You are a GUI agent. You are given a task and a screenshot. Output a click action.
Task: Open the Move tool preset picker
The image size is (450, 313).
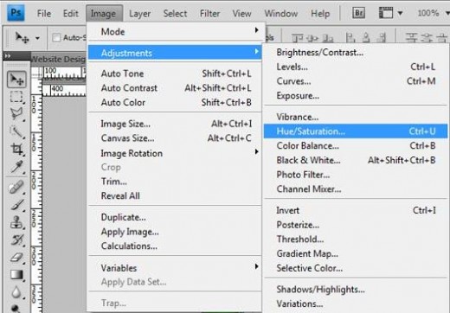click(37, 38)
